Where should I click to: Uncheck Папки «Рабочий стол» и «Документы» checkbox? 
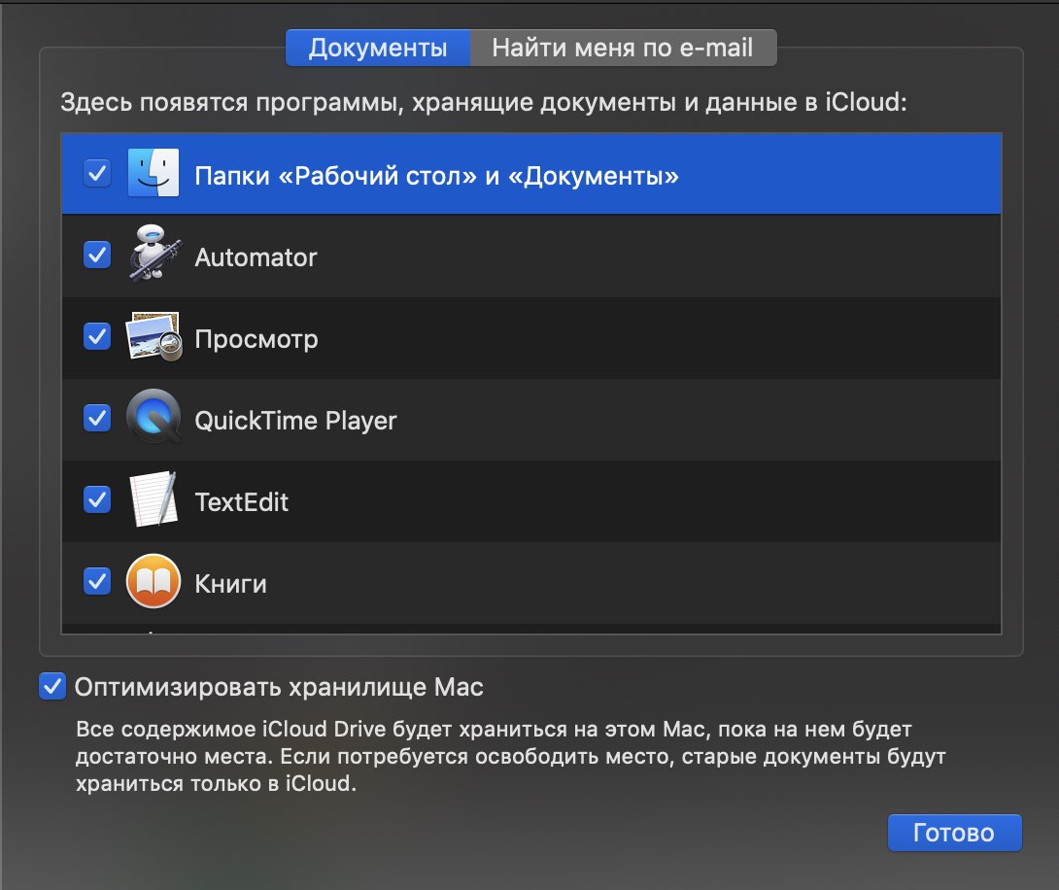click(97, 174)
